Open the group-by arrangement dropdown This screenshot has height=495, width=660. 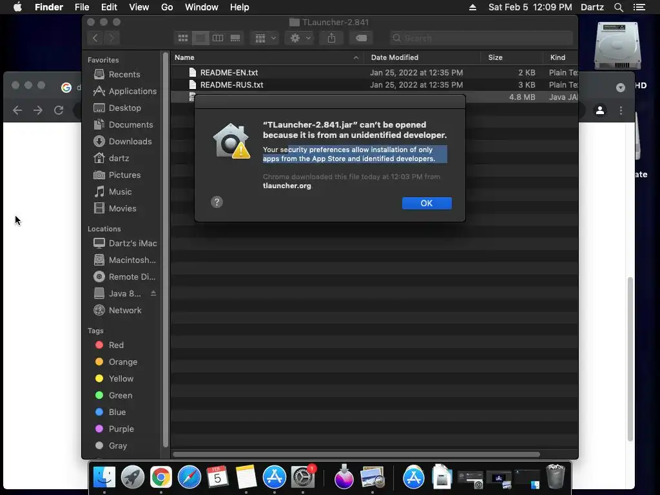coord(265,38)
